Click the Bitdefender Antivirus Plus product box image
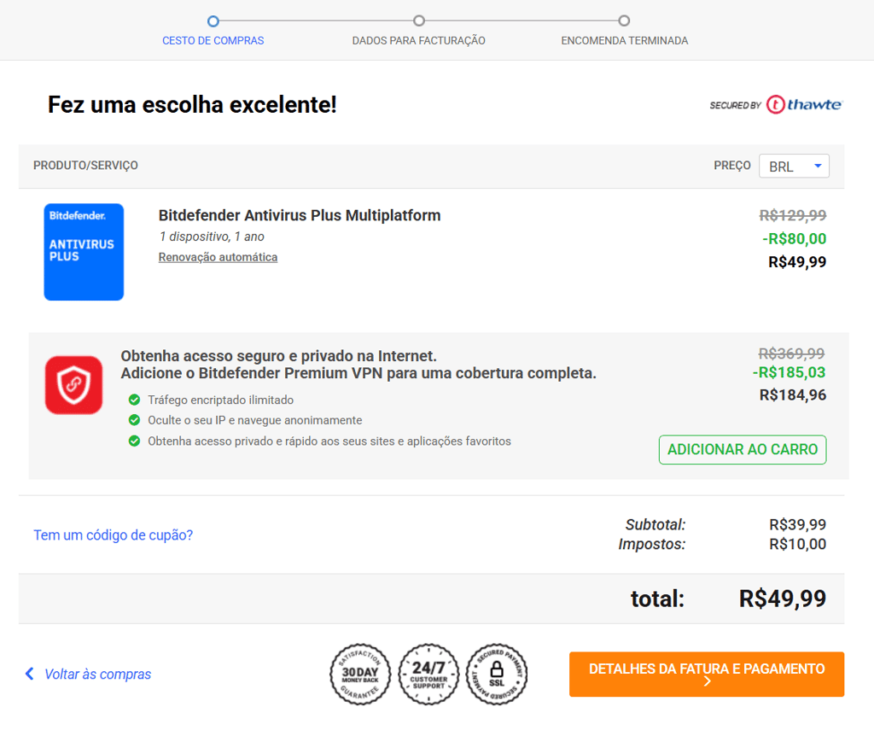 pos(84,252)
